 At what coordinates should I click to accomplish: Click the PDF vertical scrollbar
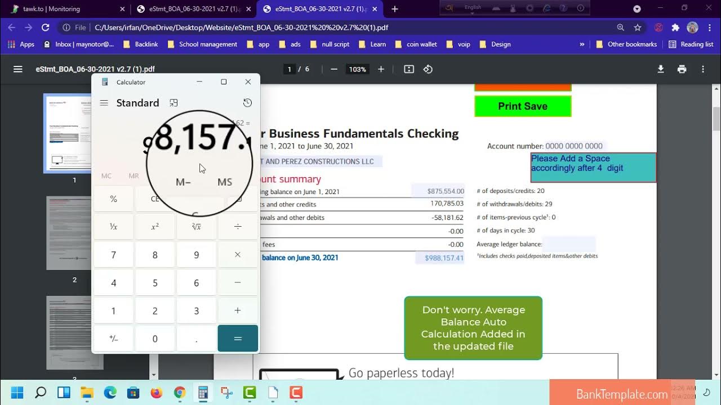point(716,118)
